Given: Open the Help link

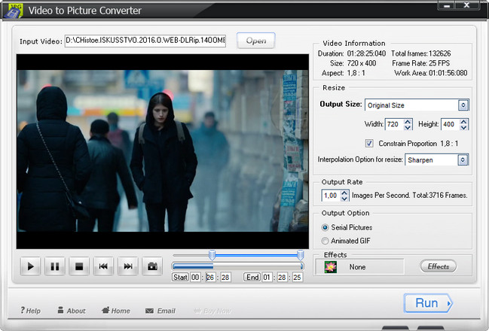Looking at the screenshot, I should [31, 311].
